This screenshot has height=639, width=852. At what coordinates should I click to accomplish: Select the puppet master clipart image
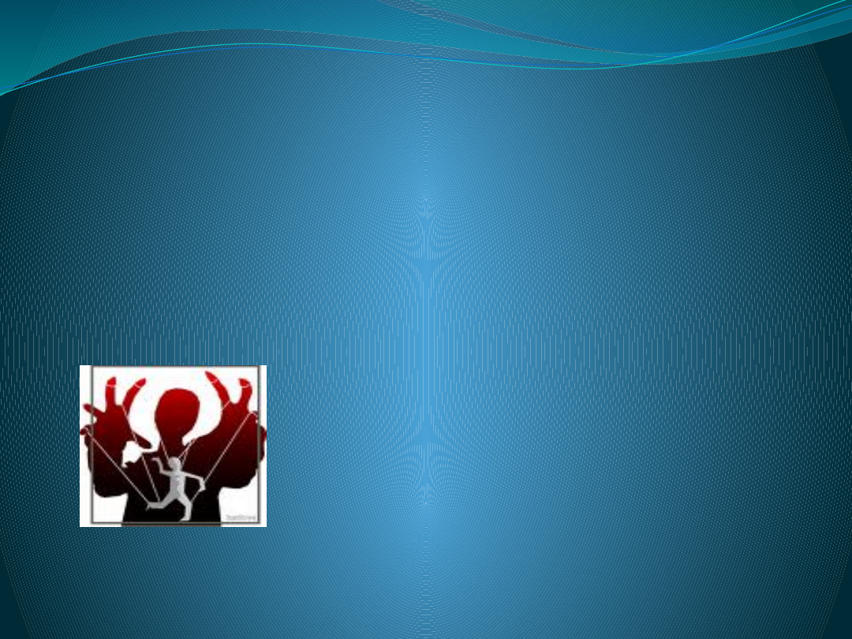coord(174,446)
